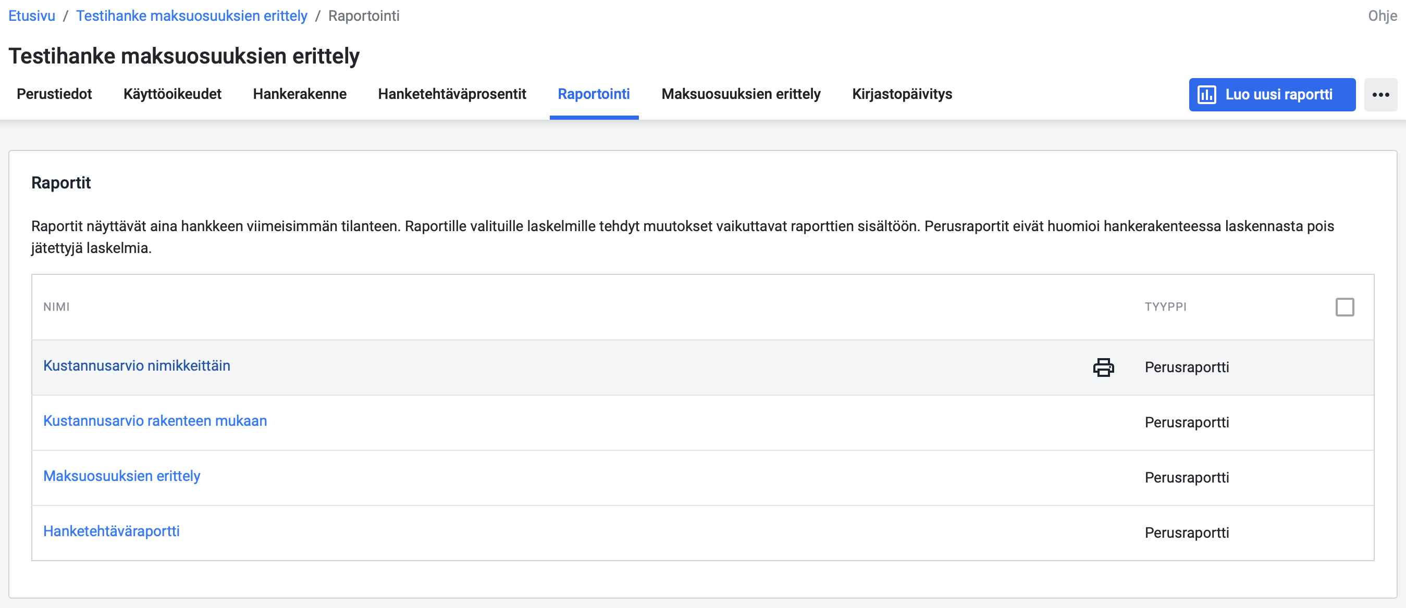The image size is (1406, 608).
Task: Click the print icon for Kustannusarvio nimikkeittäin
Action: pyautogui.click(x=1103, y=367)
